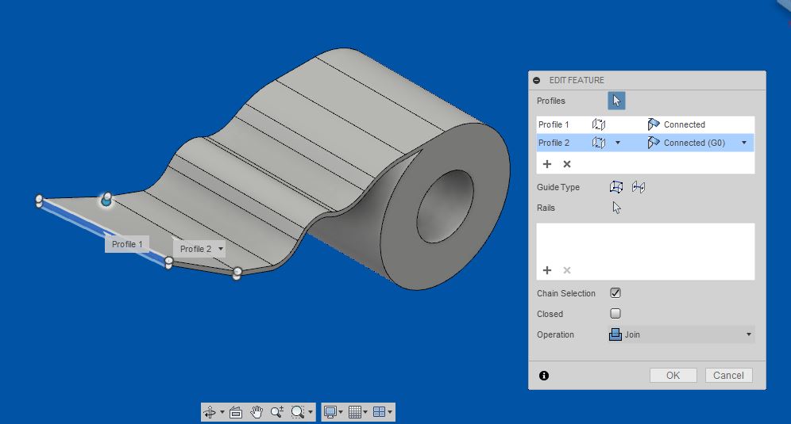Open Profile 2 label dropdown in viewport
The image size is (791, 424).
(220, 249)
